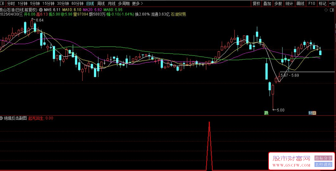Click the 2025/04/30/三 date label
This screenshot has height=171, width=336.
[11, 14]
